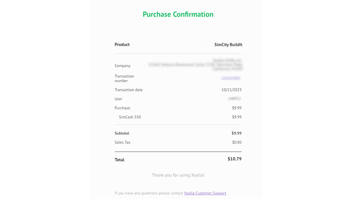The width and height of the screenshot is (353, 199).
Task: Click the Company label
Action: tap(122, 66)
